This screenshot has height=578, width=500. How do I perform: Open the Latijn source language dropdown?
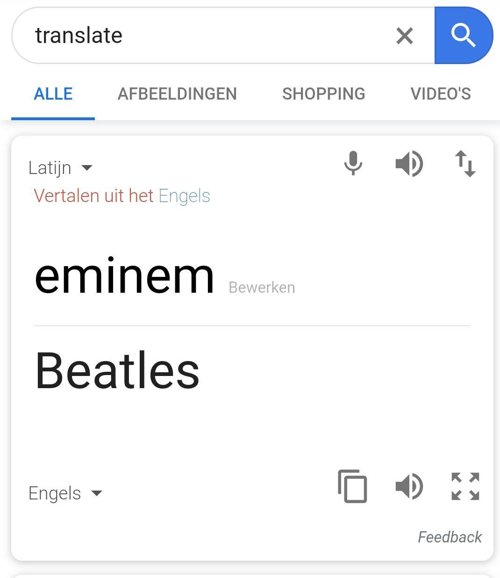click(61, 167)
